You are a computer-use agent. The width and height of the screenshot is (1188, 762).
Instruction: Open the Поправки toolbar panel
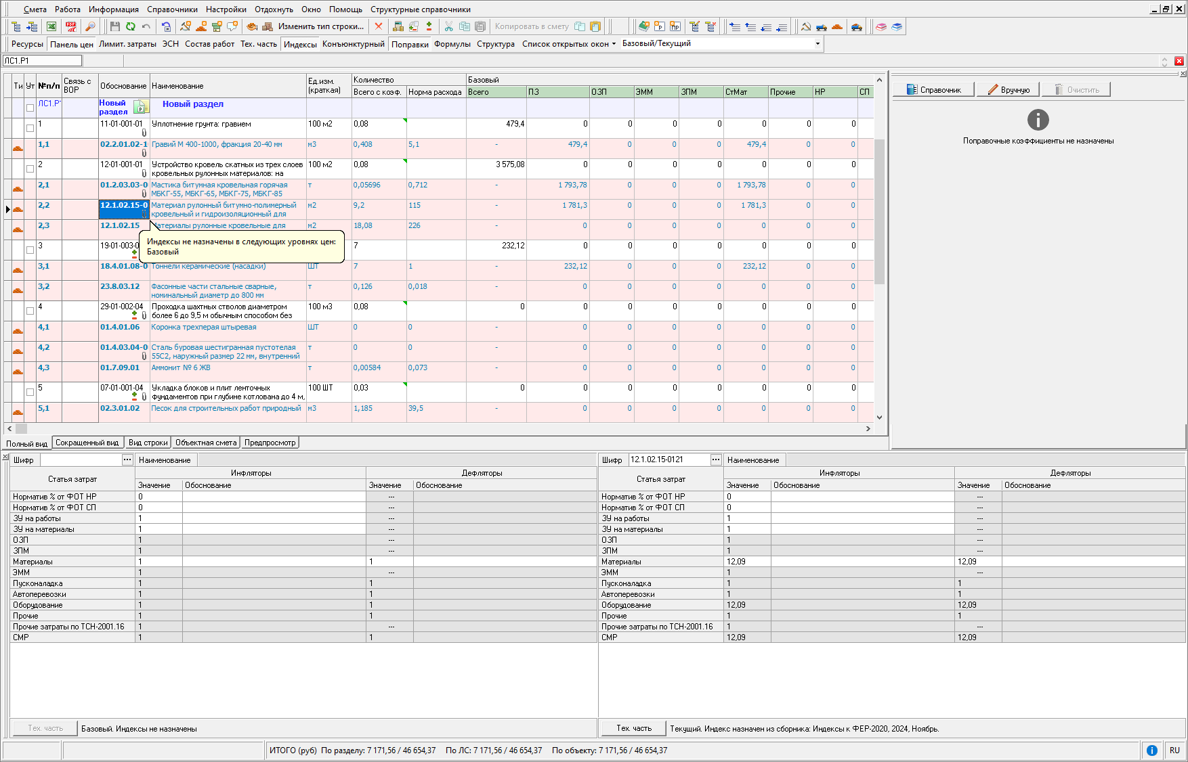(x=410, y=44)
